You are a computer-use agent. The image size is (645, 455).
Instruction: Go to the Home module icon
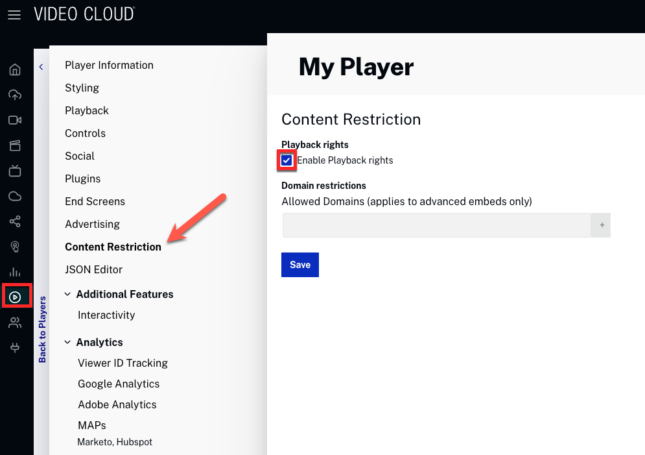[x=15, y=70]
